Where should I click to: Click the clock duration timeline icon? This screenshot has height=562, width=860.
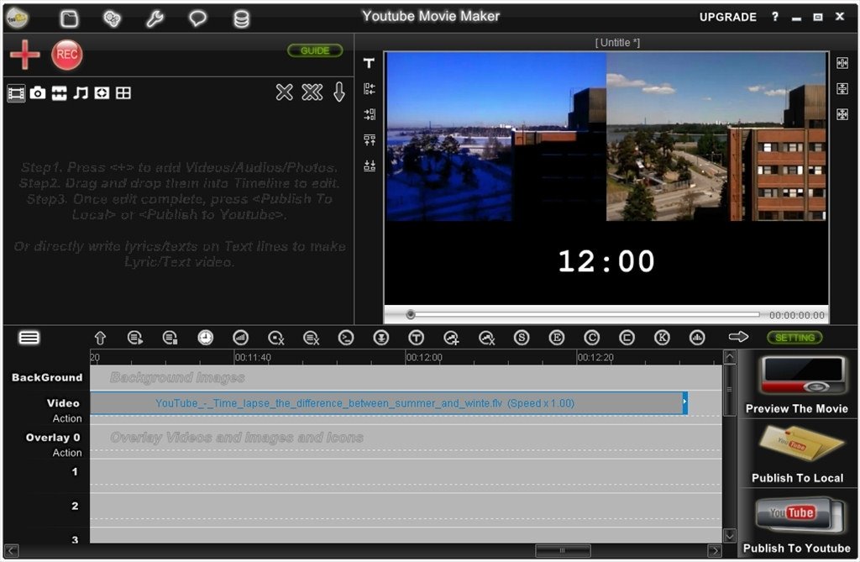tap(206, 338)
